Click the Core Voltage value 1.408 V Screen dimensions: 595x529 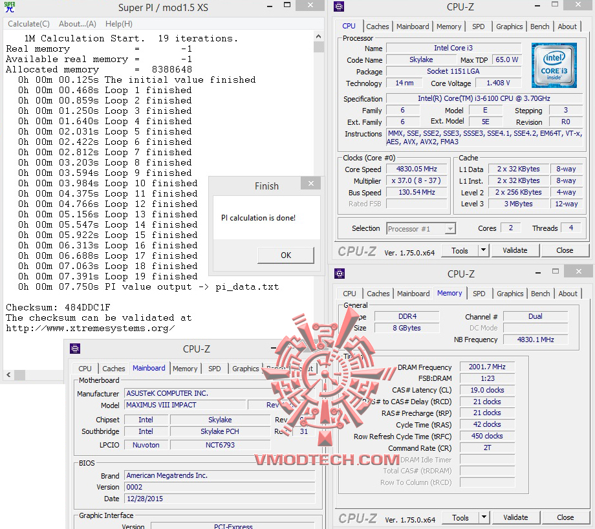click(498, 83)
